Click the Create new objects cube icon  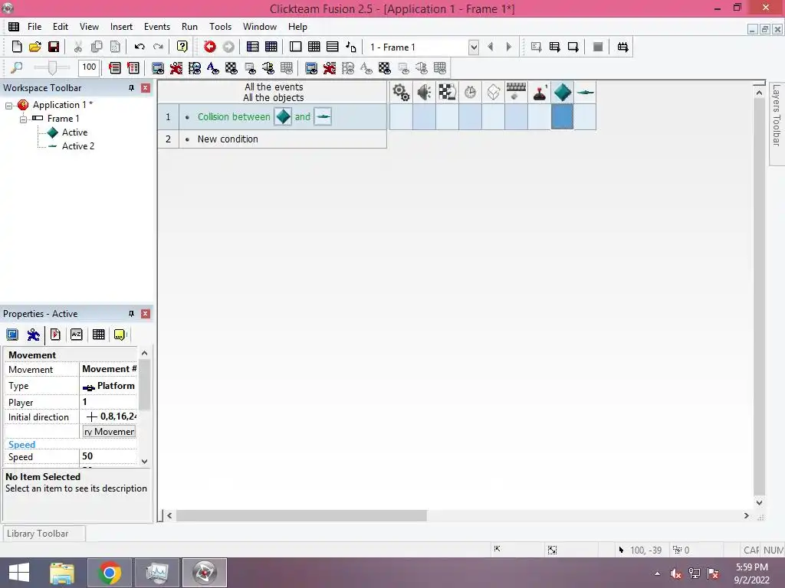[493, 92]
